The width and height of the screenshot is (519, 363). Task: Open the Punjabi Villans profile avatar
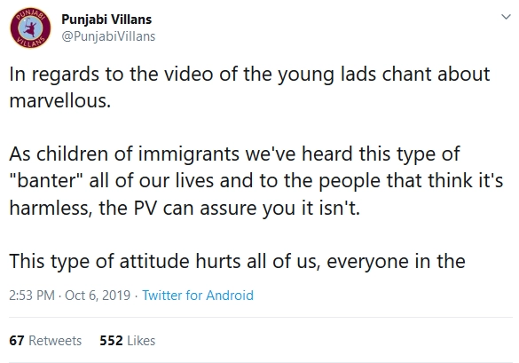[x=30, y=28]
